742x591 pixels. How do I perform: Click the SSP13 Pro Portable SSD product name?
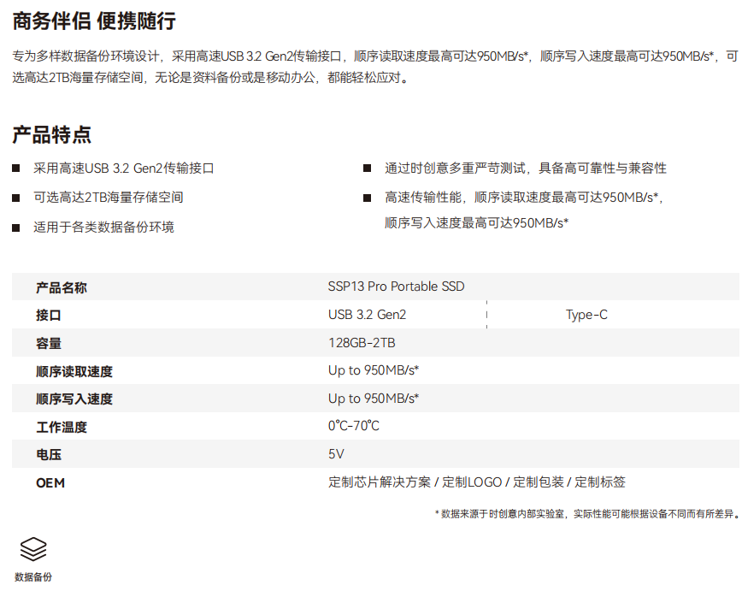click(x=396, y=287)
